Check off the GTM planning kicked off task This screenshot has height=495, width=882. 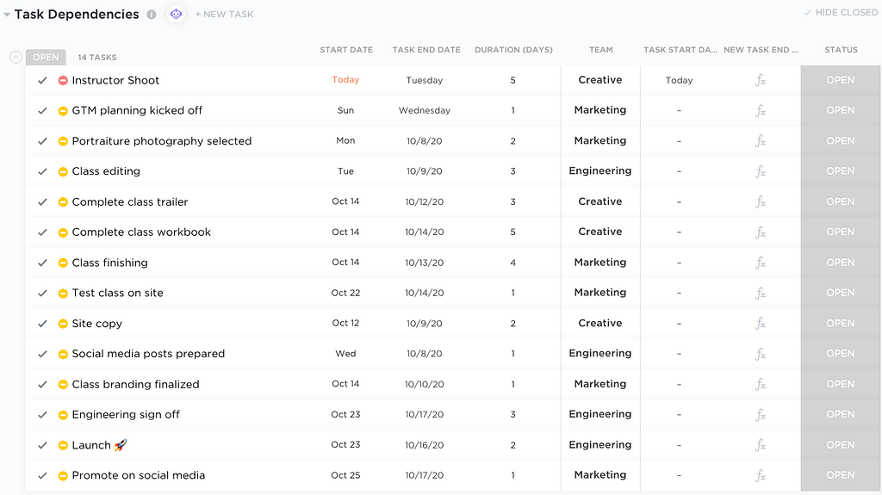pyautogui.click(x=42, y=110)
